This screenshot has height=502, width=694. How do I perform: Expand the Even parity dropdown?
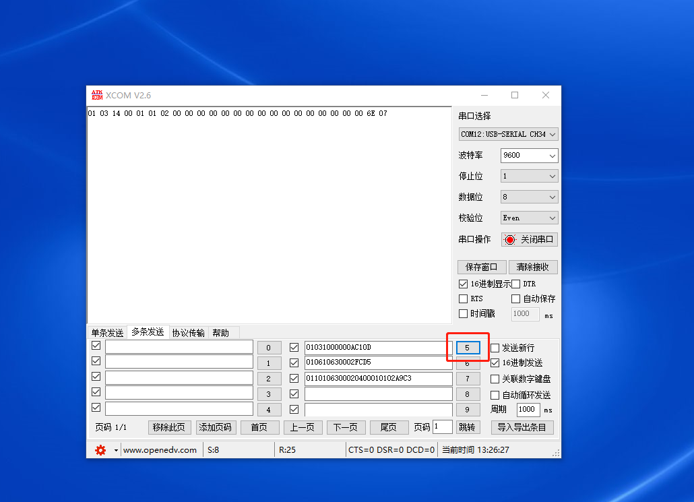(x=529, y=218)
